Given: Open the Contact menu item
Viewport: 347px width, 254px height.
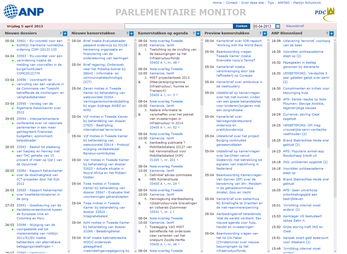Looking at the screenshot, I should coord(231,3).
